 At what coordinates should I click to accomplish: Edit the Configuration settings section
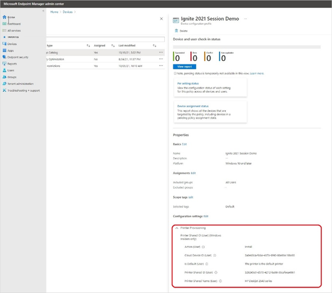(x=206, y=216)
